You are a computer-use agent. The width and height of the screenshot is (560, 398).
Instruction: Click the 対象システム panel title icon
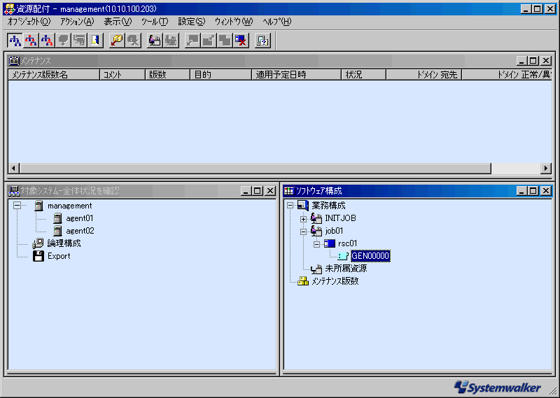[14, 191]
